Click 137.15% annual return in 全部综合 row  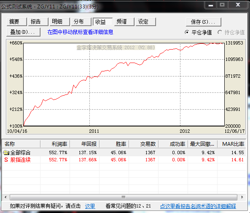pos(88,153)
